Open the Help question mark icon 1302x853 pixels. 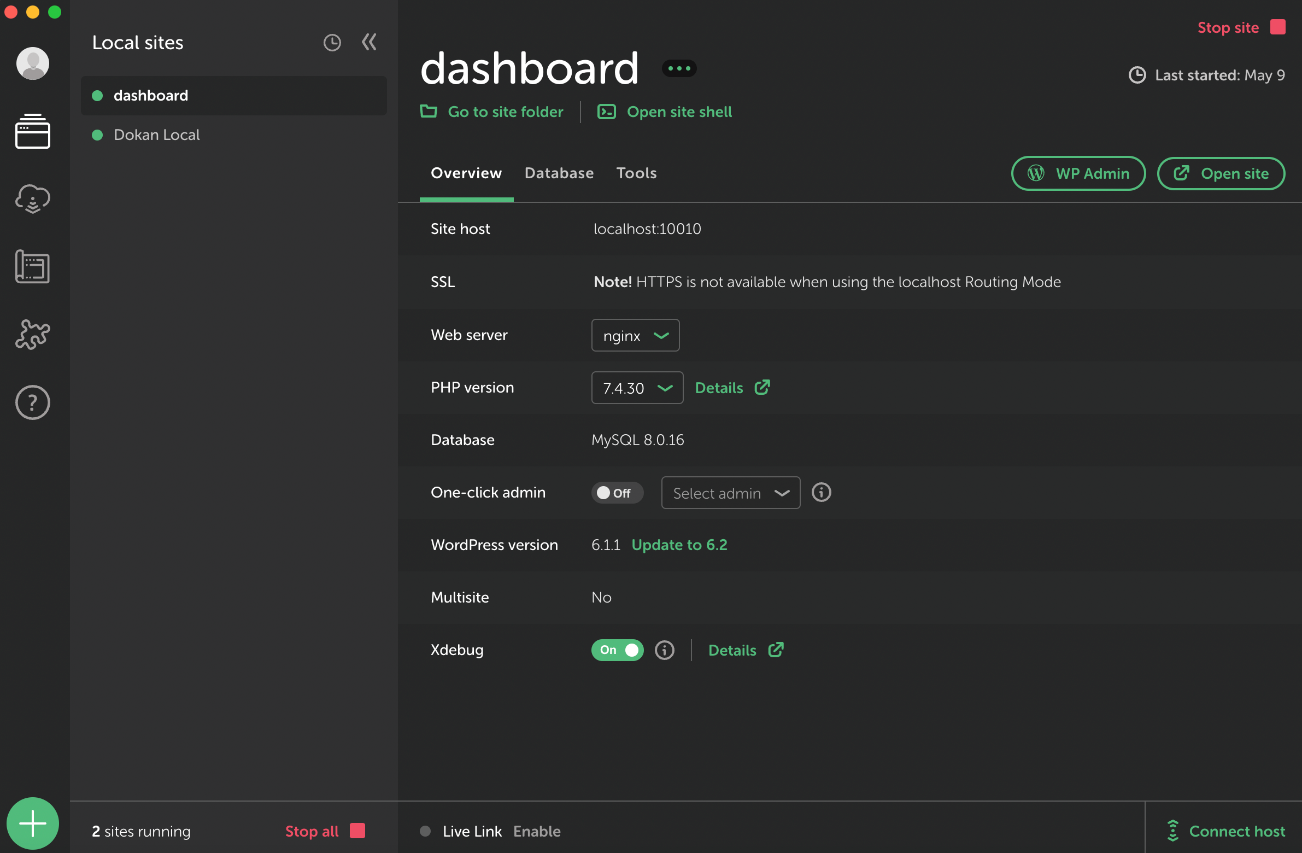pos(33,402)
